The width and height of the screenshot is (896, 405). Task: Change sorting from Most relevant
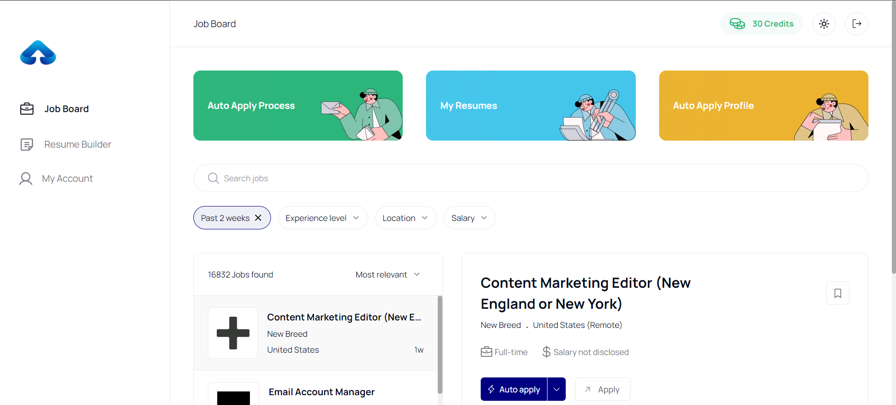point(387,275)
